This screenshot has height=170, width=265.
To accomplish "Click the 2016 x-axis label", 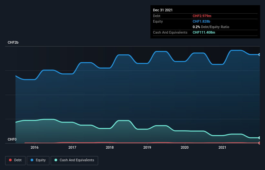I will coord(35,147).
